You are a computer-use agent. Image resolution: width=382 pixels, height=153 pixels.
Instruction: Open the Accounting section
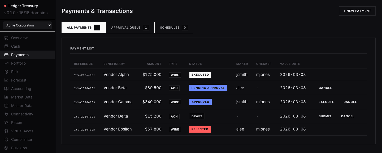point(28,89)
